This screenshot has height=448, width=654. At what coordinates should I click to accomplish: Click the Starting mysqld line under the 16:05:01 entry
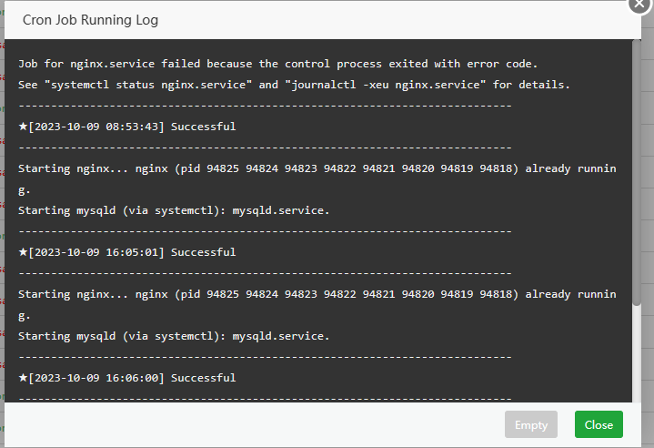(174, 336)
